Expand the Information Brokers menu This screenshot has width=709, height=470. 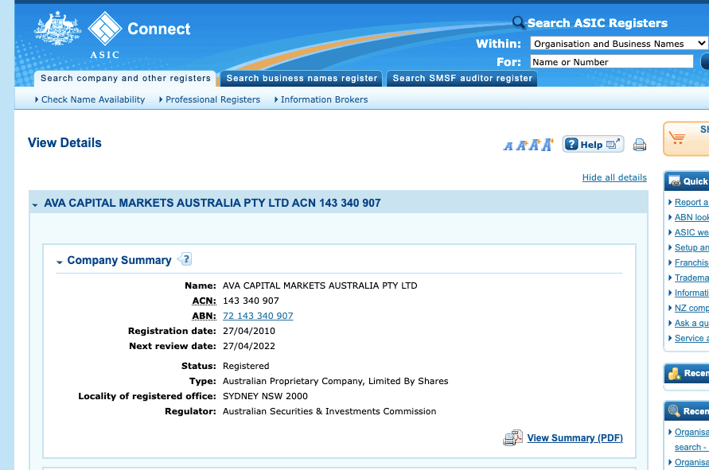click(x=321, y=99)
